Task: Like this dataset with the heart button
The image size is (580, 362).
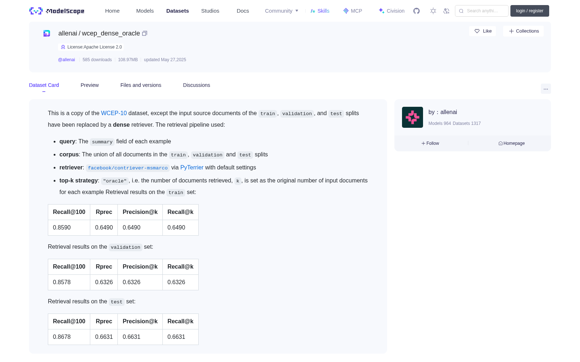Action: point(483,31)
